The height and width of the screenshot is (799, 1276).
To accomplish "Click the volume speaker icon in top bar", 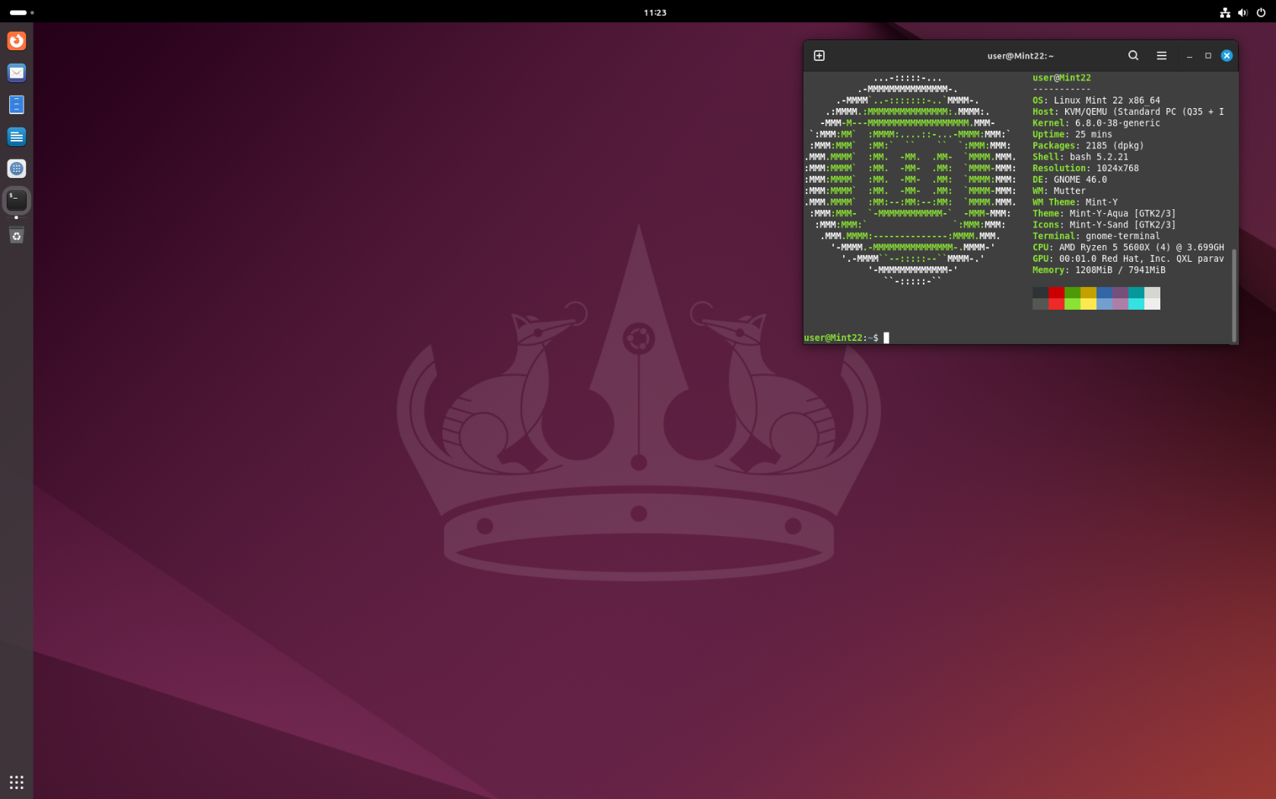I will tap(1243, 12).
